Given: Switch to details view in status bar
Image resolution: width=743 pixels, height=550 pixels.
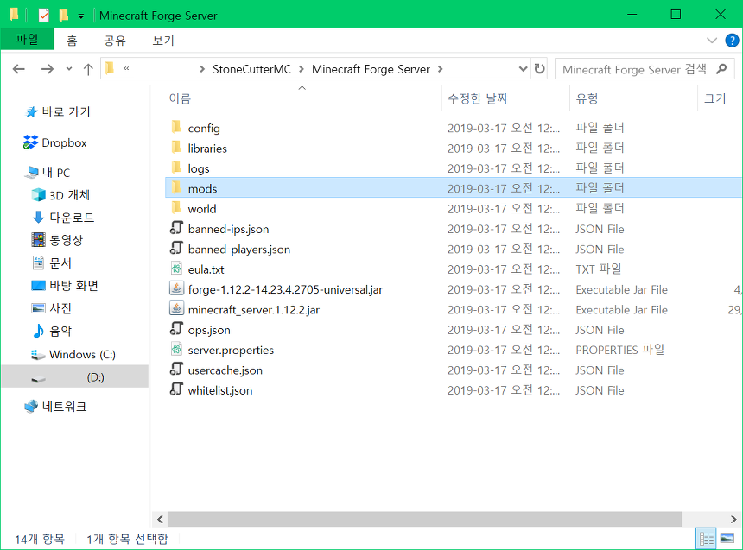Looking at the screenshot, I should (707, 539).
